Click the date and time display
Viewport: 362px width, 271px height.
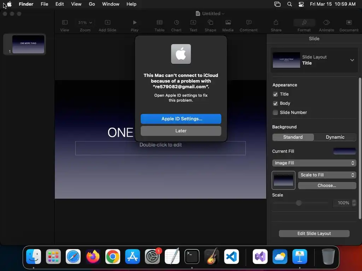pyautogui.click(x=333, y=4)
